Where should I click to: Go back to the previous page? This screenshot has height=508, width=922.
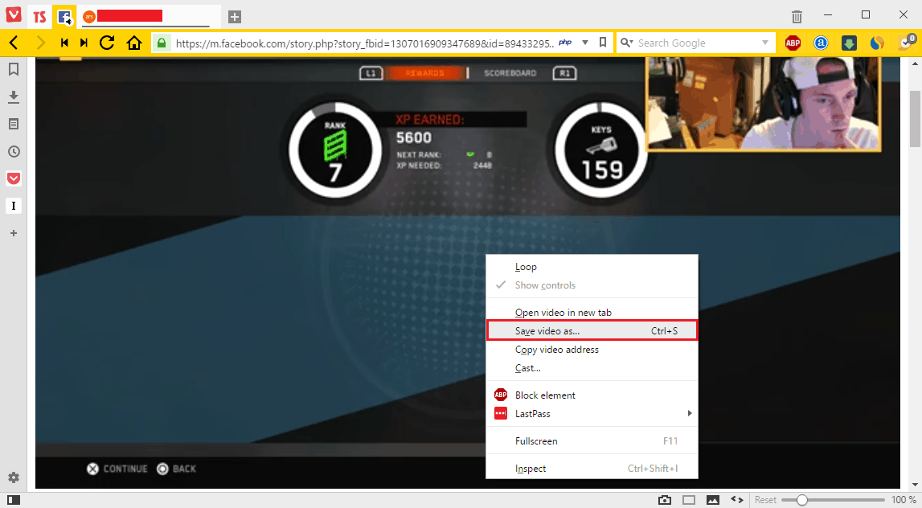pyautogui.click(x=14, y=43)
